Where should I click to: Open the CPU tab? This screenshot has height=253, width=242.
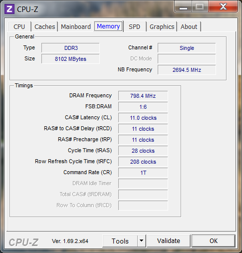(19, 26)
